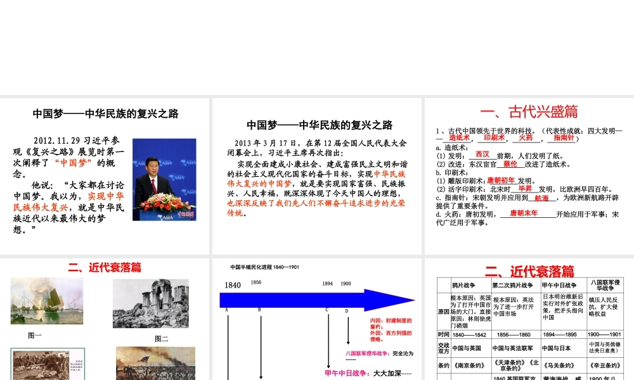Click the ruins photograph above 图二
Image resolution: width=634 pixels, height=380 pixels.
pyautogui.click(x=150, y=303)
